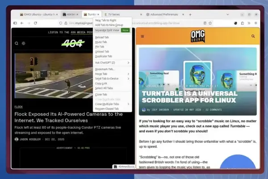This screenshot has height=179, width=268.
Task: Close the TV Series tab
Action: coord(141,15)
